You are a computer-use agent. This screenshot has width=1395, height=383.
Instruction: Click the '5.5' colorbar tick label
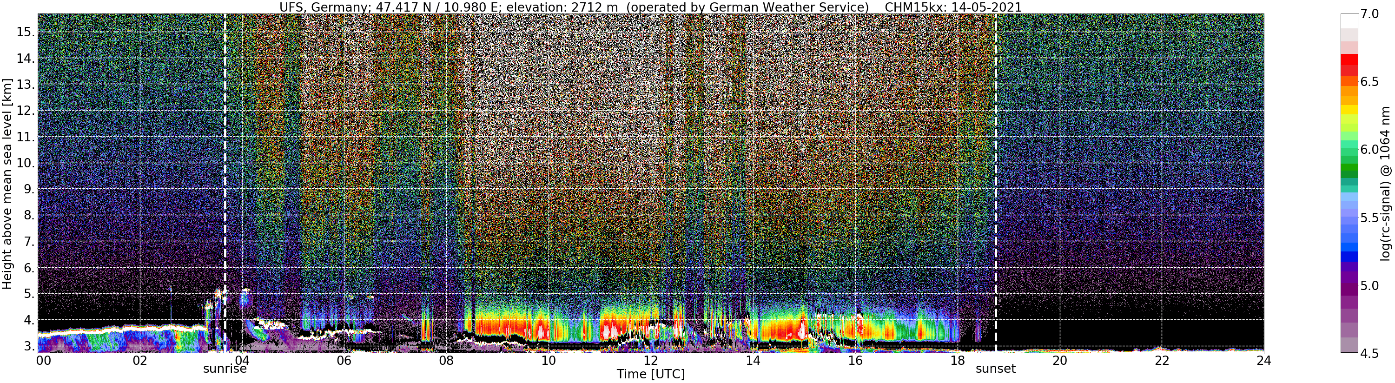point(1369,217)
